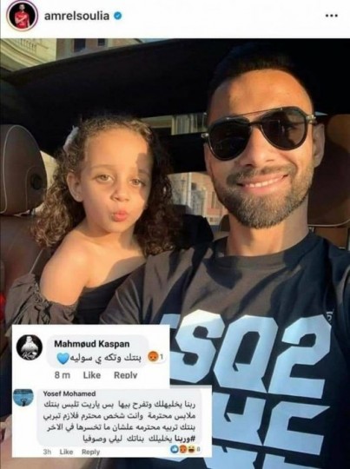Viewport: 350px width, 469px height.
Task: Like Mahmoud Kaspan's comment
Action: click(91, 375)
